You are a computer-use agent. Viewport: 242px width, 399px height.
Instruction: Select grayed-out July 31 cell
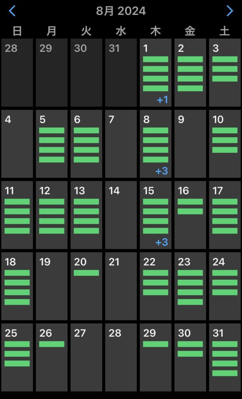click(x=121, y=72)
